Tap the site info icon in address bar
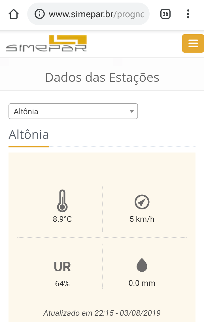Image resolution: width=204 pixels, height=322 pixels. [x=39, y=14]
